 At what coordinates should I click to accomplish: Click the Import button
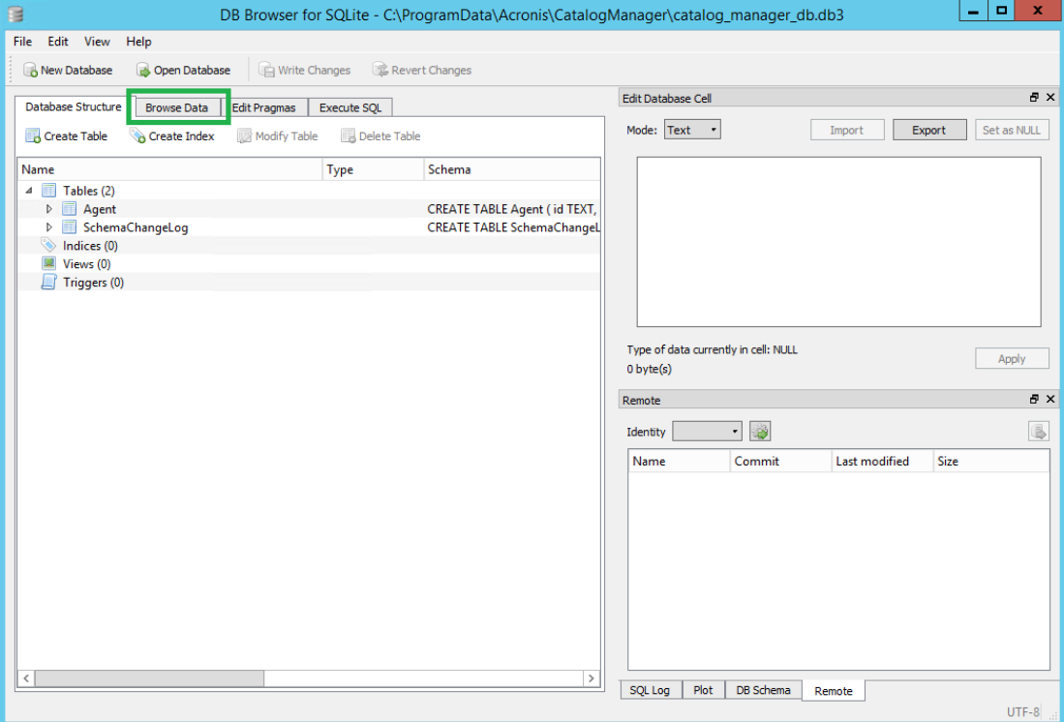pos(847,131)
